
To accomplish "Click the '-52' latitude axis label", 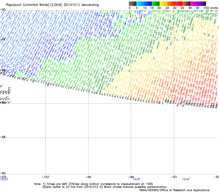I will (x=3, y=39).
